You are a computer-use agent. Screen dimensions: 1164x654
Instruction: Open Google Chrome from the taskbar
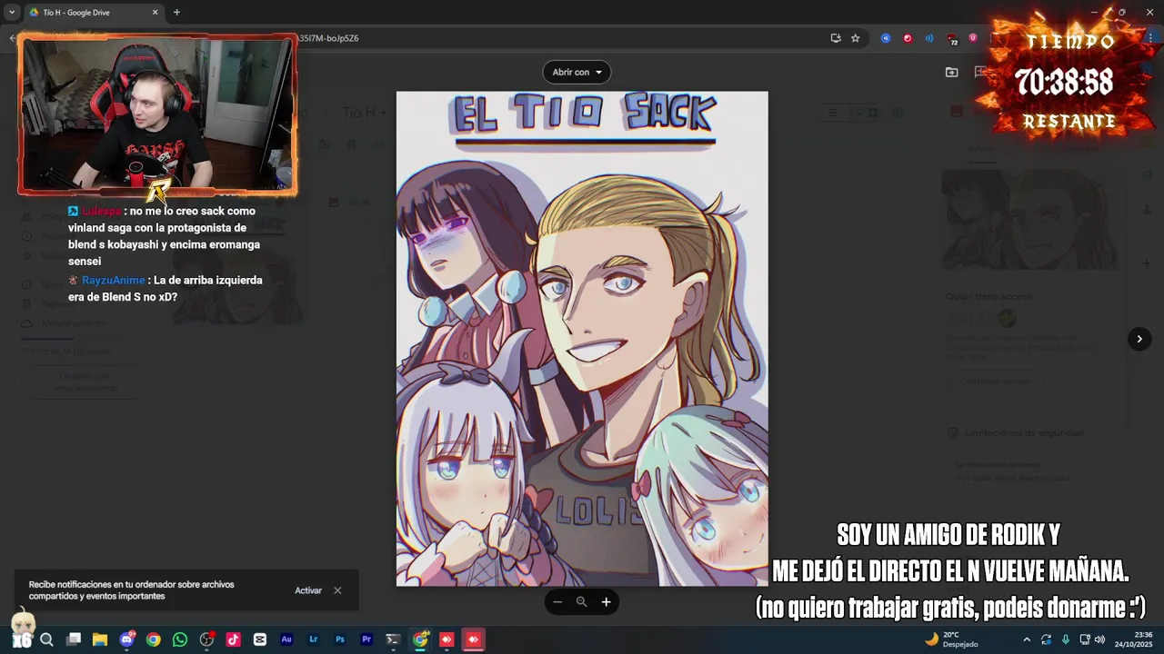[154, 639]
